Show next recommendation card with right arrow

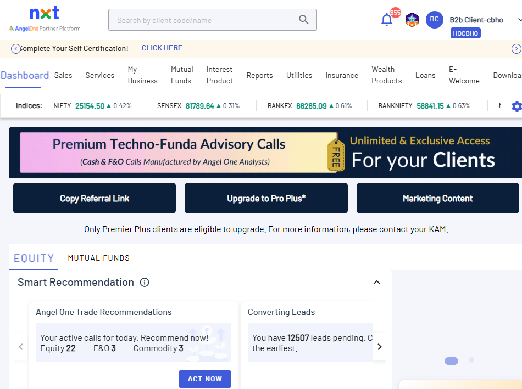pos(379,347)
